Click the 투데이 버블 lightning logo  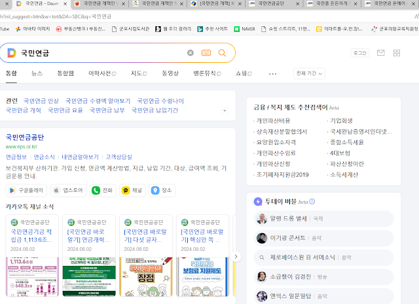pyautogui.click(x=258, y=202)
